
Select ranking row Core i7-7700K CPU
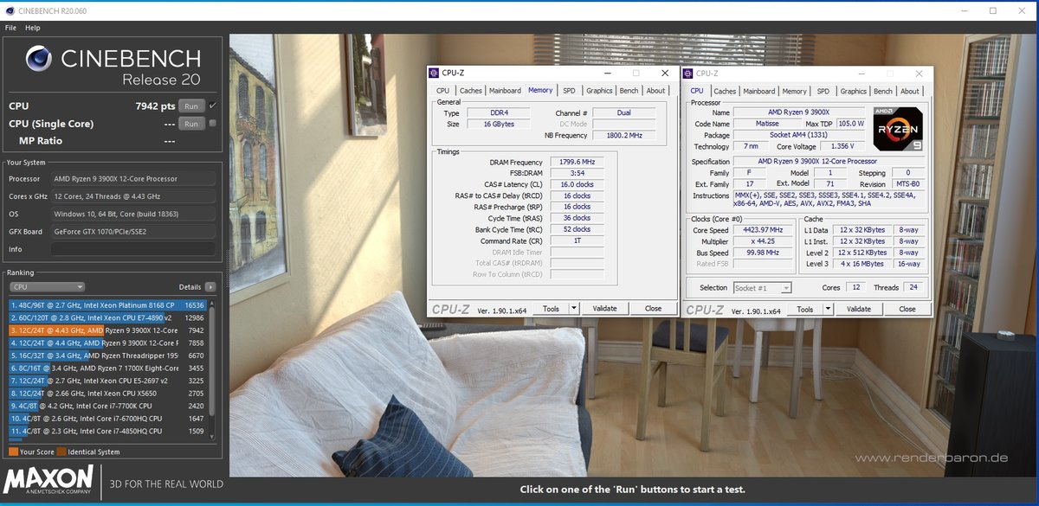tap(107, 406)
